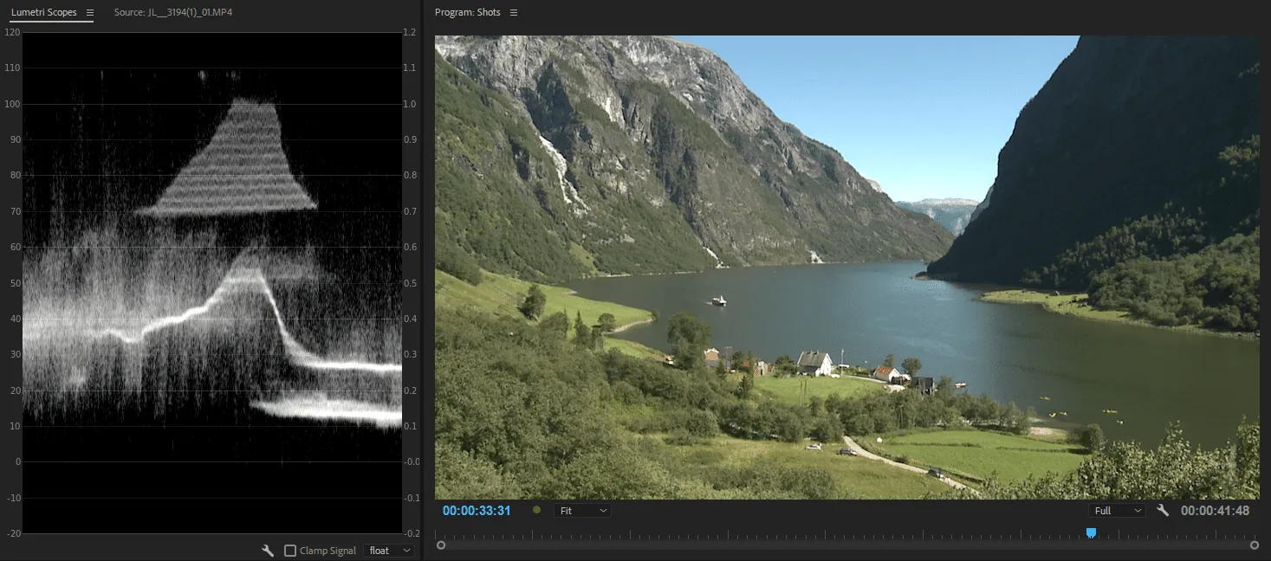Click the blue playhead on the time ruler
This screenshot has width=1271, height=561.
tap(1091, 532)
